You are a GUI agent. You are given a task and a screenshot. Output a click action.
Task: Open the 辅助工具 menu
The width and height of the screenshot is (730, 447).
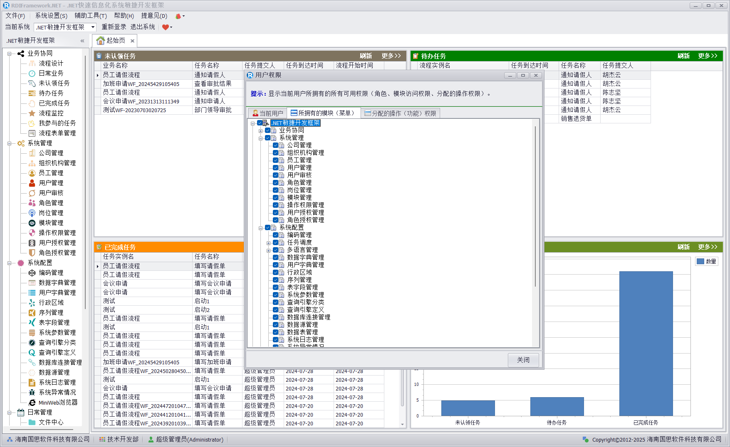click(90, 16)
